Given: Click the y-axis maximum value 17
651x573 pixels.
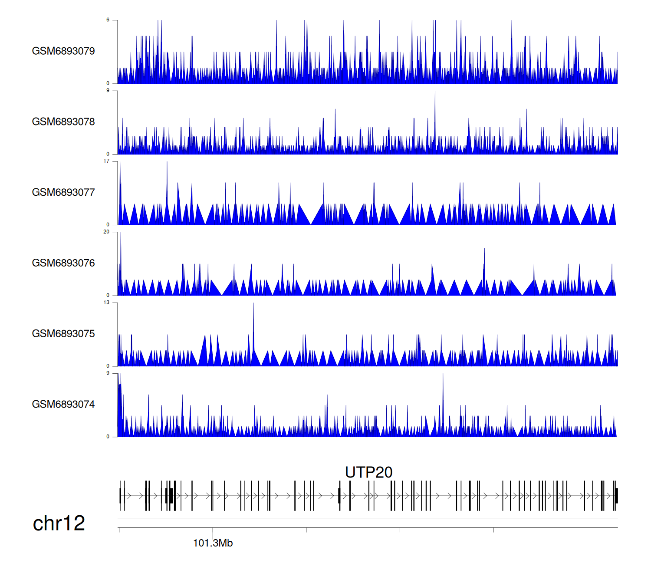Looking at the screenshot, I should [x=106, y=161].
